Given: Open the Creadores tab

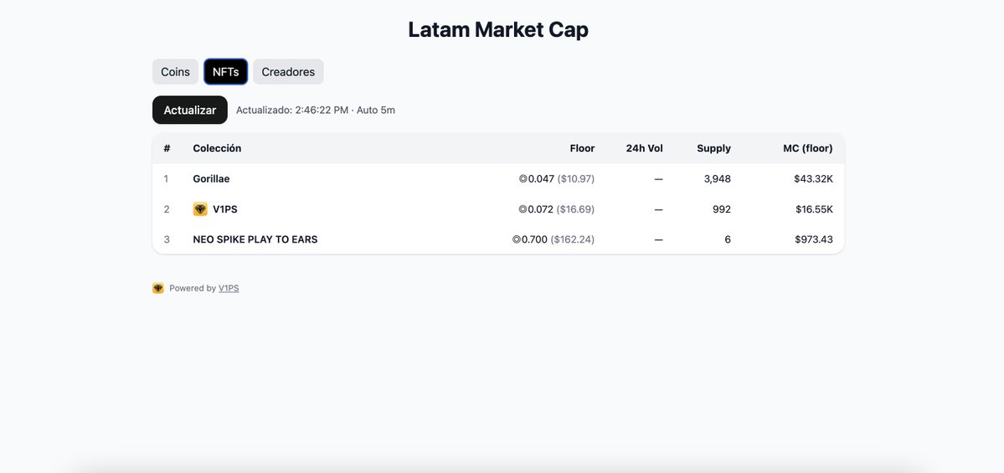Looking at the screenshot, I should coord(288,72).
